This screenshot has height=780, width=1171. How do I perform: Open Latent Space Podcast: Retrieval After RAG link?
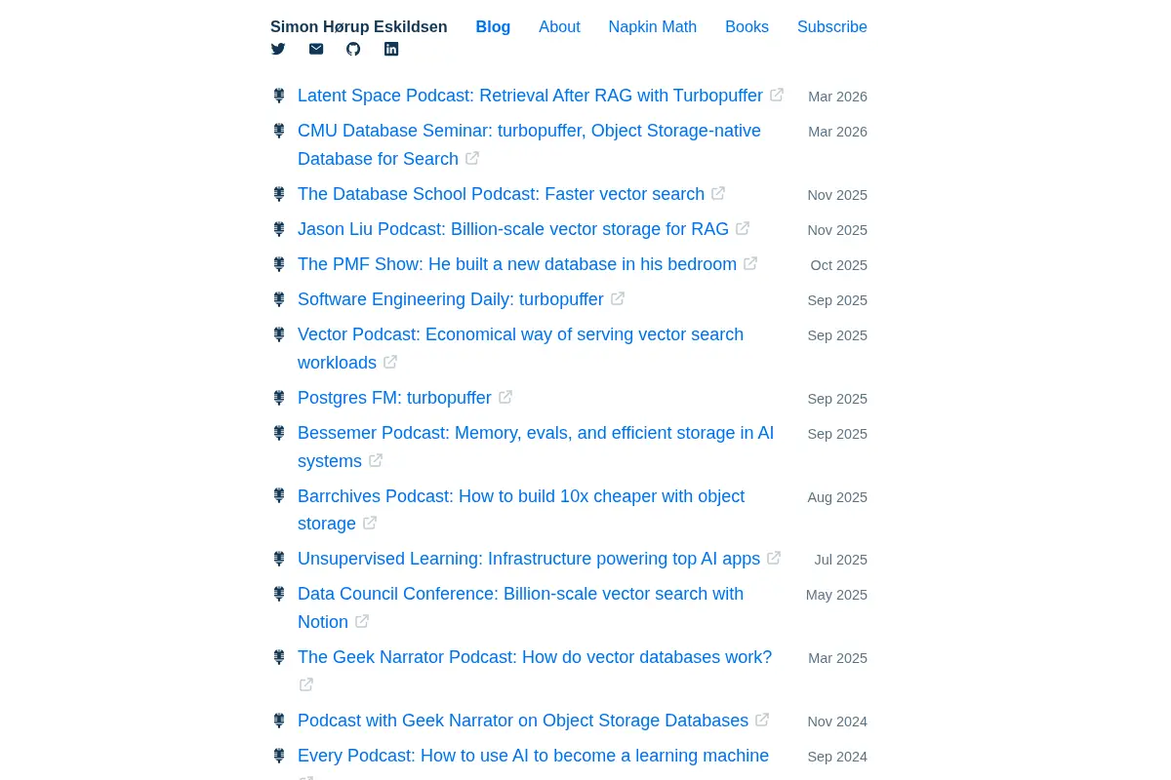[530, 96]
